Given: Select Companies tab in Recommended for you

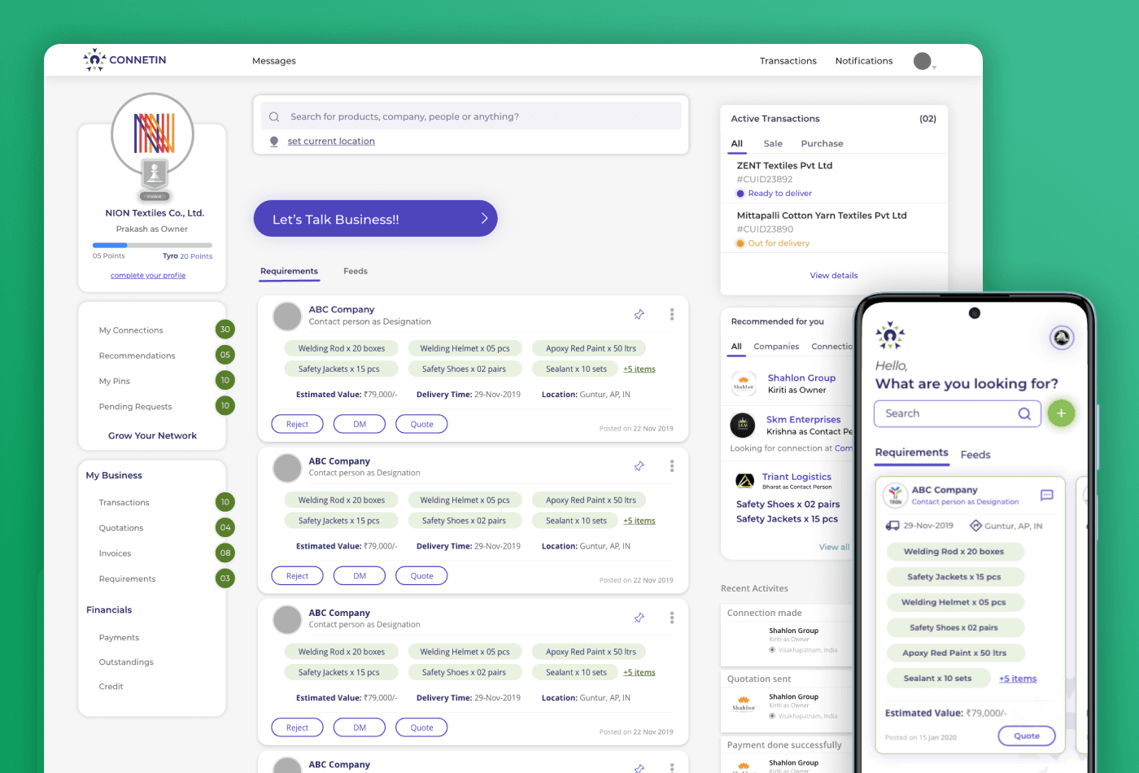Looking at the screenshot, I should (x=776, y=347).
